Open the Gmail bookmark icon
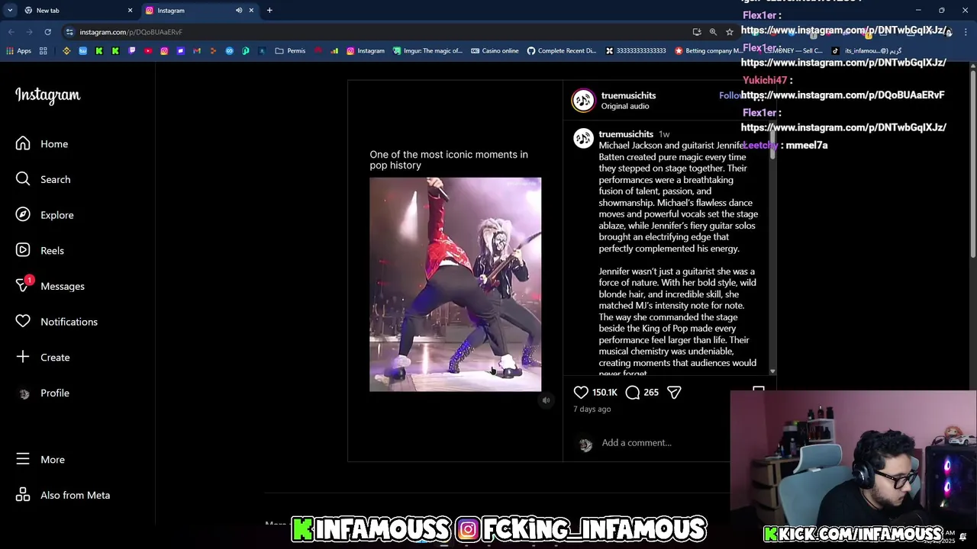 pyautogui.click(x=197, y=51)
